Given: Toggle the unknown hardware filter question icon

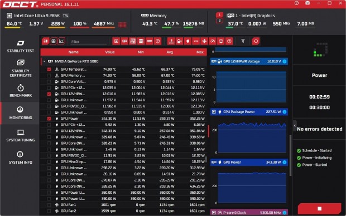Looking at the screenshot, I should 158,41.
